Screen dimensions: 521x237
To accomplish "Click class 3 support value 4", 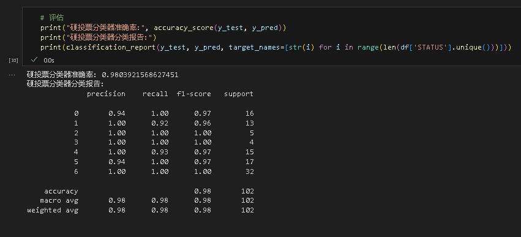I will point(252,142).
